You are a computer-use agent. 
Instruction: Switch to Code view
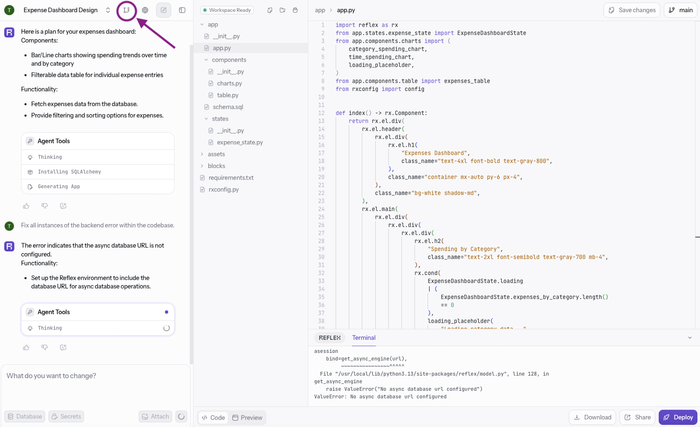tap(213, 418)
